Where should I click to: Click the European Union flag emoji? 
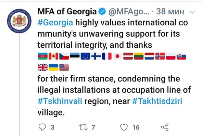point(85,56)
